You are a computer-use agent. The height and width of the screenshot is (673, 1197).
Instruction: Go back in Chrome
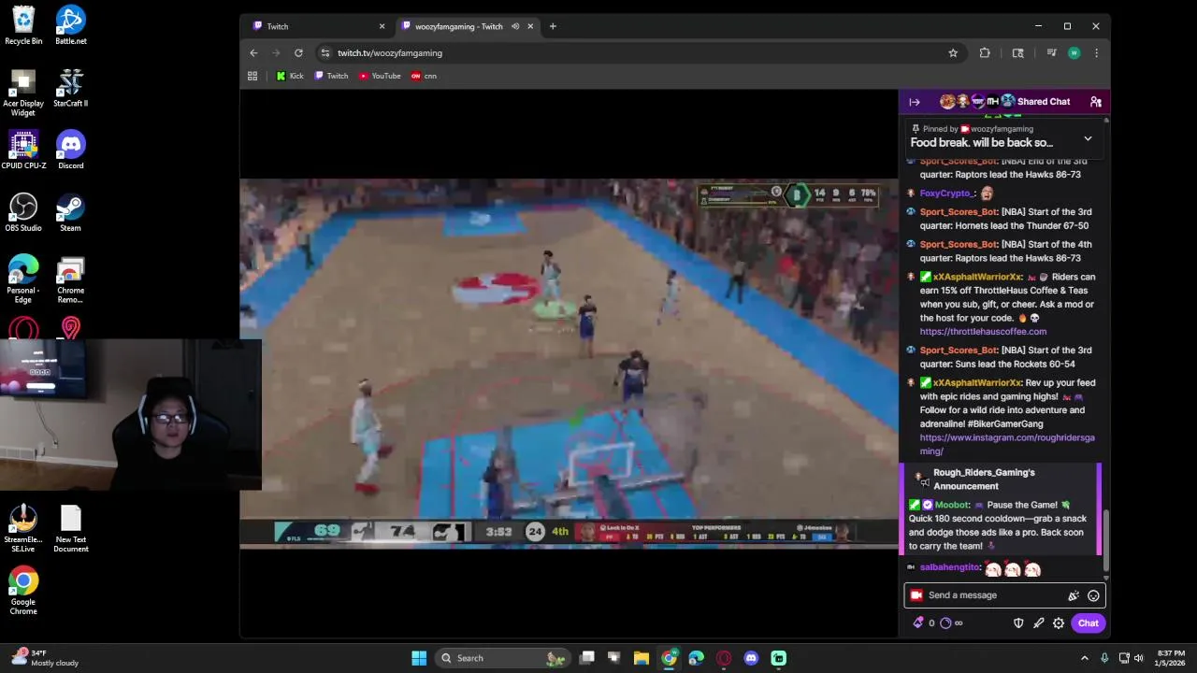point(253,53)
